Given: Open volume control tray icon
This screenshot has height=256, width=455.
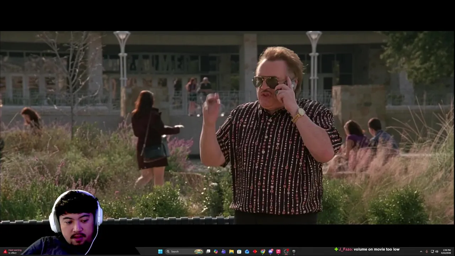Looking at the screenshot, I should (437, 251).
